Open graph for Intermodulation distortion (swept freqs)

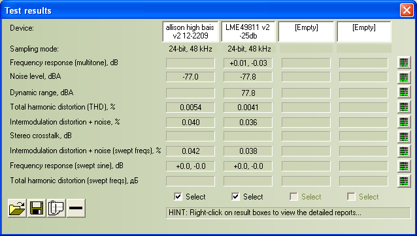coord(404,151)
